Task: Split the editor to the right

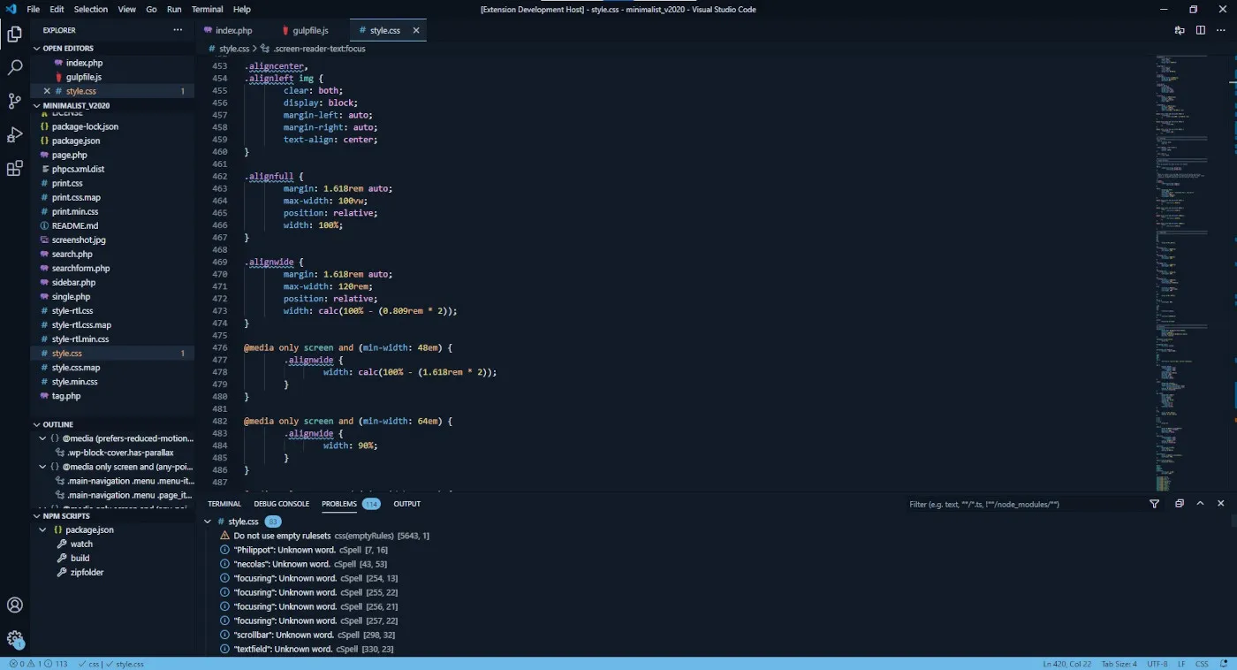Action: click(x=1200, y=30)
